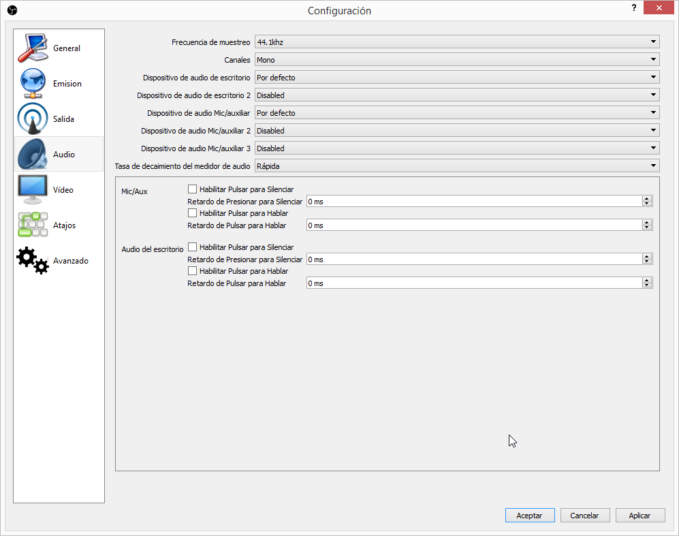Enable Mic/Aux Habilitar Pulsar para Silenciar
Viewport: 679px width, 536px height.
click(x=192, y=189)
